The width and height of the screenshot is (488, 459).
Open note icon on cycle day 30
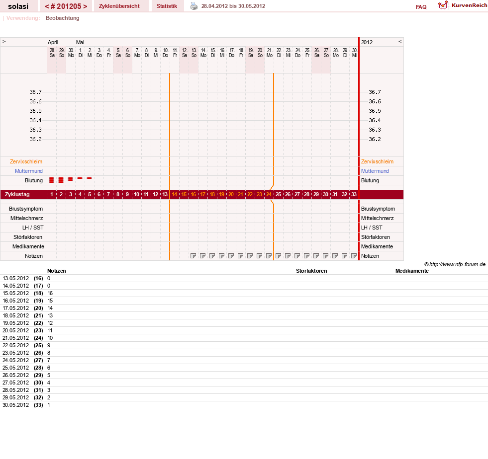tap(325, 256)
